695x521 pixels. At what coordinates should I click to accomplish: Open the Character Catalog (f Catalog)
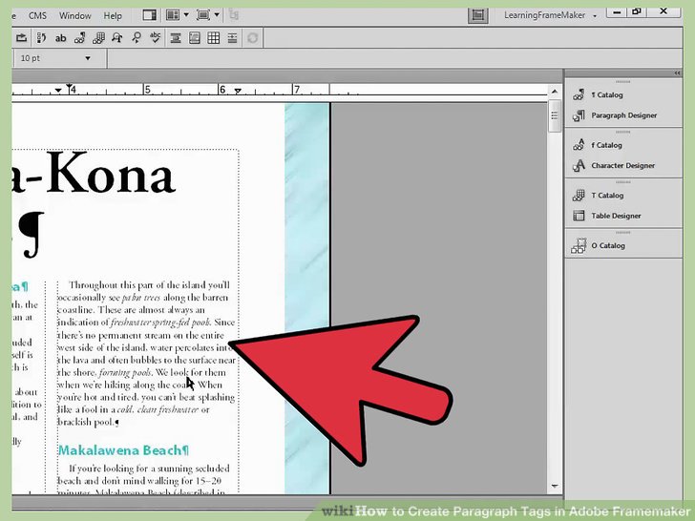click(x=606, y=145)
